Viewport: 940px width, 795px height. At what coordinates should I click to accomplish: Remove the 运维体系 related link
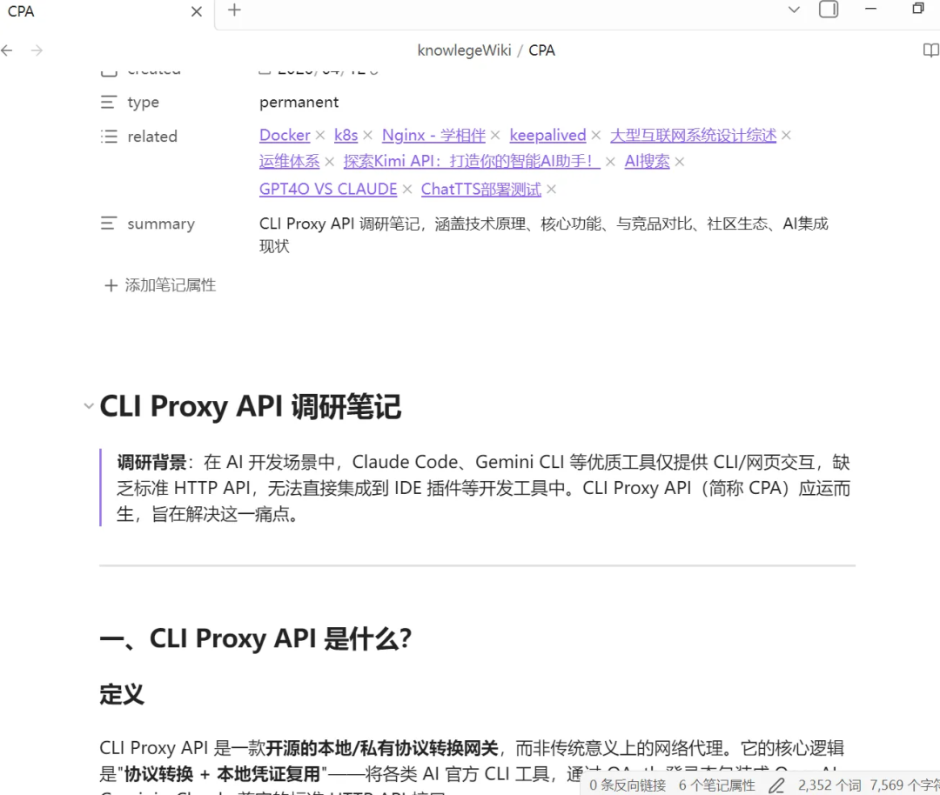click(x=329, y=162)
